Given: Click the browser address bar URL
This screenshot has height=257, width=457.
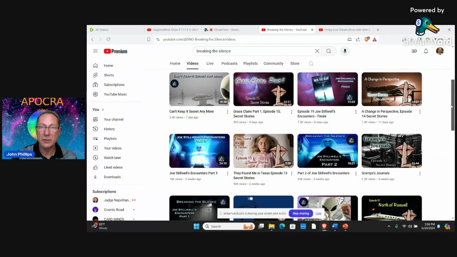Looking at the screenshot, I should coord(199,39).
